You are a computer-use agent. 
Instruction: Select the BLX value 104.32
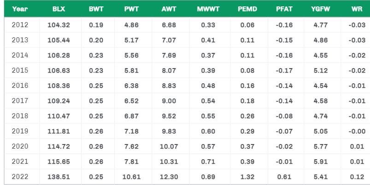[x=58, y=25]
